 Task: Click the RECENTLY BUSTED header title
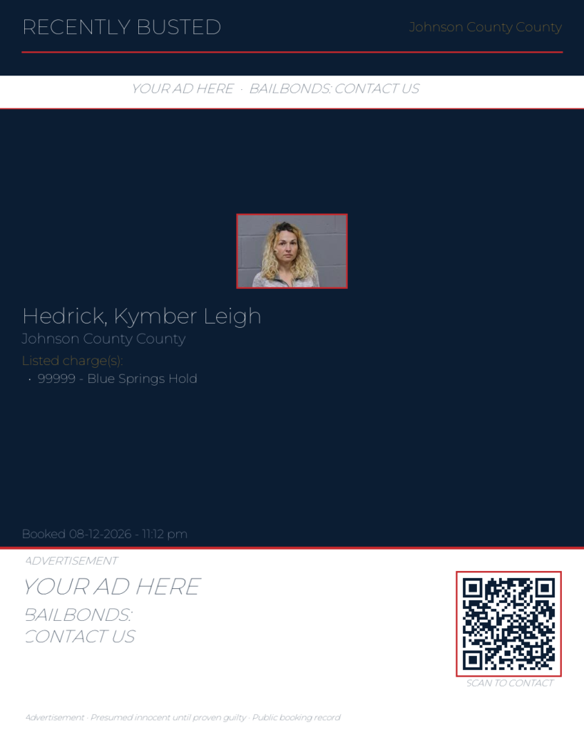121,27
